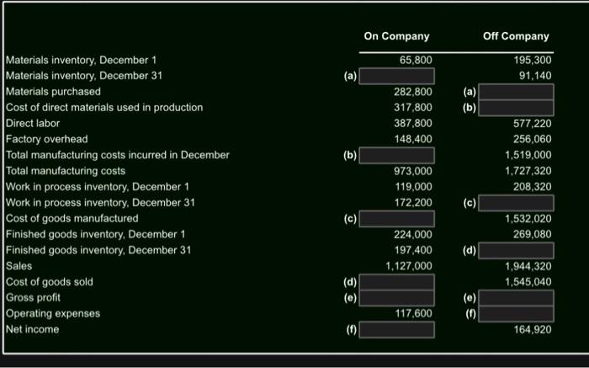Click the value 269,080
Viewport: 589px width, 368px height.
533,235
